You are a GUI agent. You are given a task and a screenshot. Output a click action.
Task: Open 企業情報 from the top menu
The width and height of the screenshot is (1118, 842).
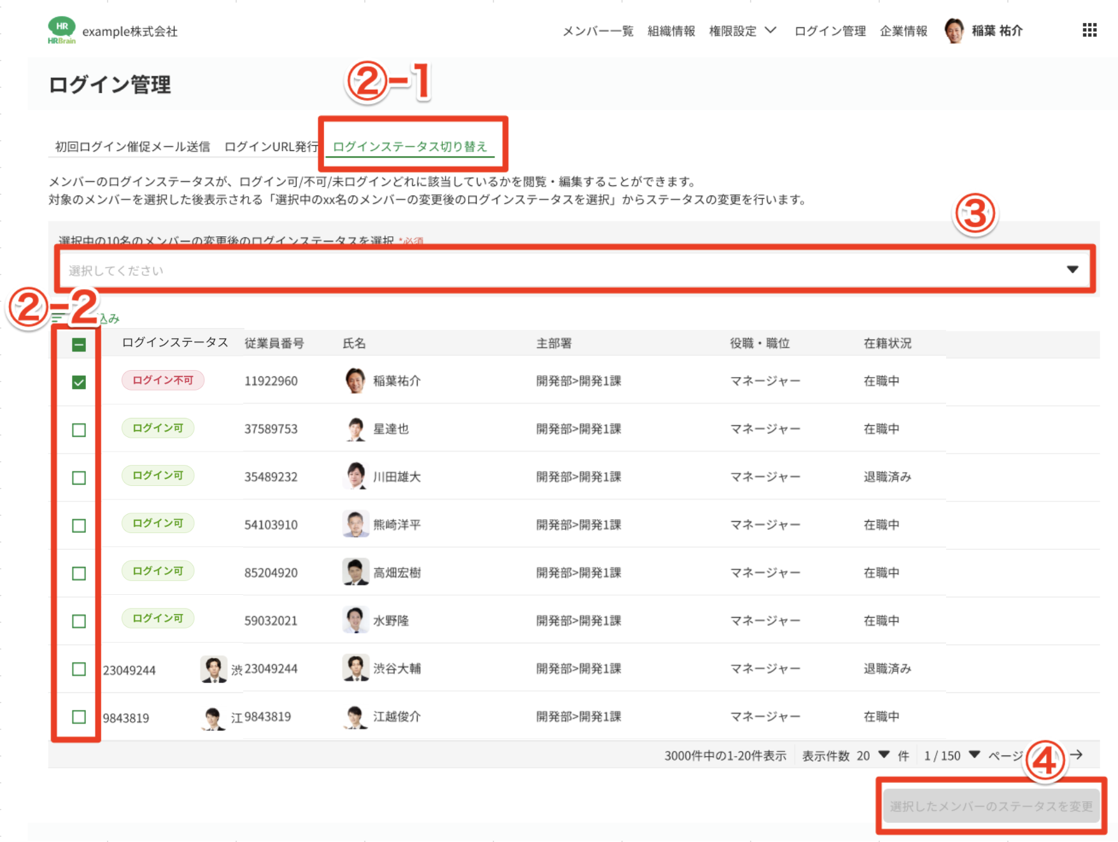click(905, 30)
